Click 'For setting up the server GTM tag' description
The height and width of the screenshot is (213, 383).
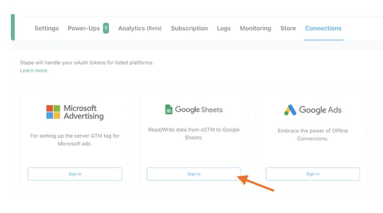(75, 140)
